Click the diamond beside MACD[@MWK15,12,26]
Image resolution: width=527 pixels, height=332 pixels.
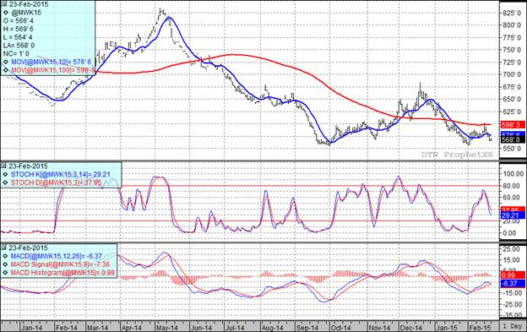tap(6, 256)
